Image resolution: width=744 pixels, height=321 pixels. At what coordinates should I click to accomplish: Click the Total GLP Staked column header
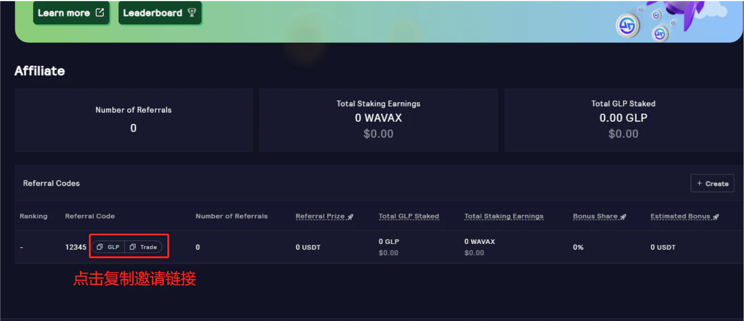[x=409, y=216]
